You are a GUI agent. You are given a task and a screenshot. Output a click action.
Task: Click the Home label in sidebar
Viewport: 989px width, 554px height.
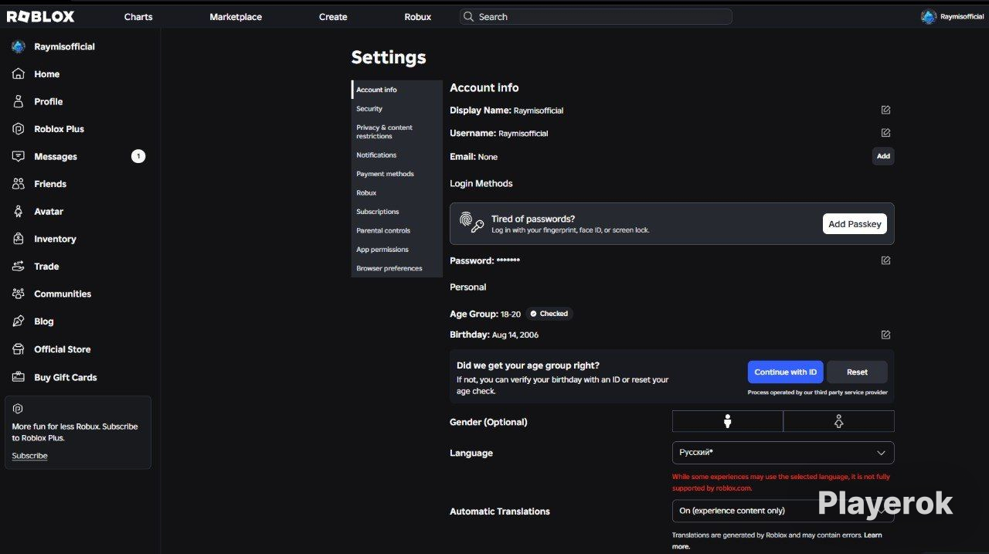(x=47, y=74)
